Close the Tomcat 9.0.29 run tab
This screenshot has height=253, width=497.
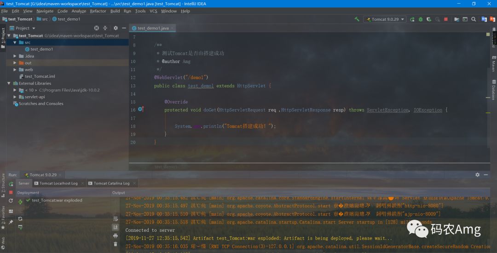tap(60, 175)
